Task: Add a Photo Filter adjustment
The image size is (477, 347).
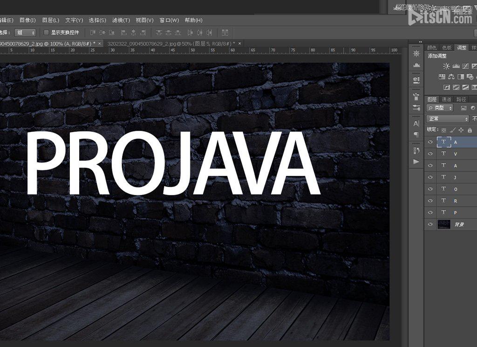Action: 470,76
